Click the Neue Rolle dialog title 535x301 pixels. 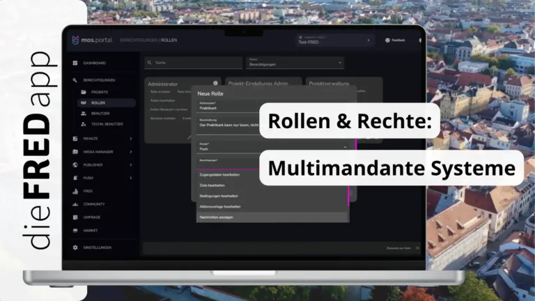point(210,93)
